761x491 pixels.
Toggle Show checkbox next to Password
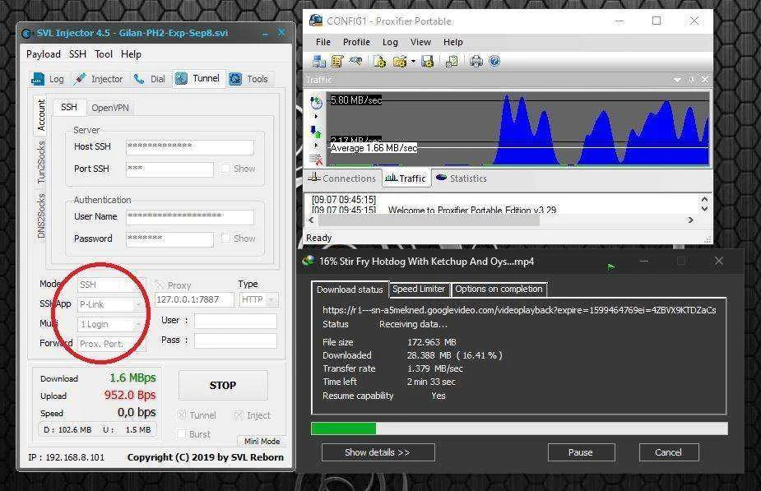click(225, 239)
